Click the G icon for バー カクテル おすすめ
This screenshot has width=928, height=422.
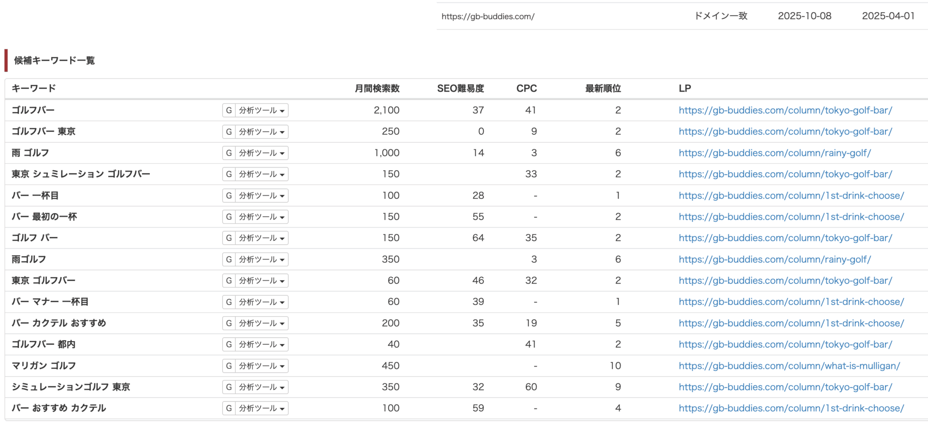(229, 323)
